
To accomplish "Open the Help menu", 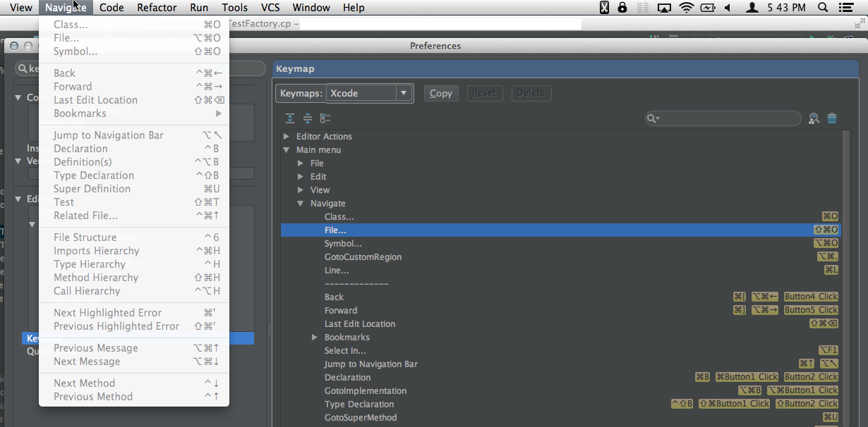I will tap(354, 8).
